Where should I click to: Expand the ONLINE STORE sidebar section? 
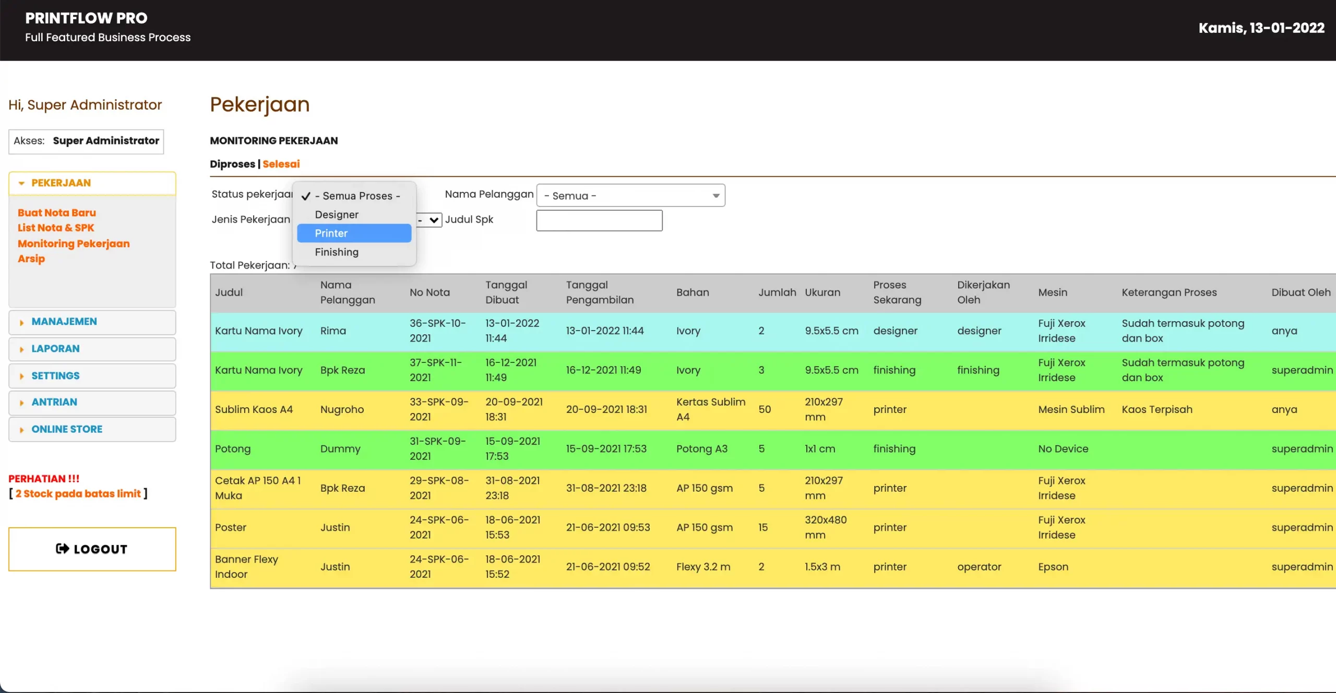point(92,429)
